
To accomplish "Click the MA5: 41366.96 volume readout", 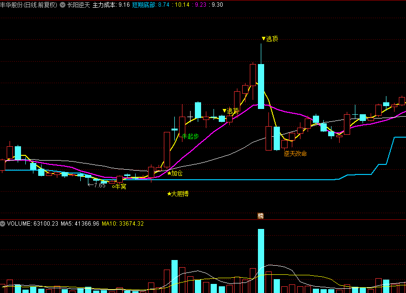I will pos(80,224).
